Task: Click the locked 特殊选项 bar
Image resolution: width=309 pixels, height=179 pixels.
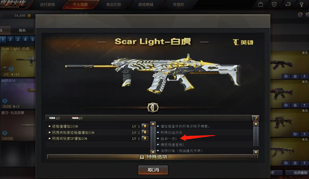Action: point(152,157)
